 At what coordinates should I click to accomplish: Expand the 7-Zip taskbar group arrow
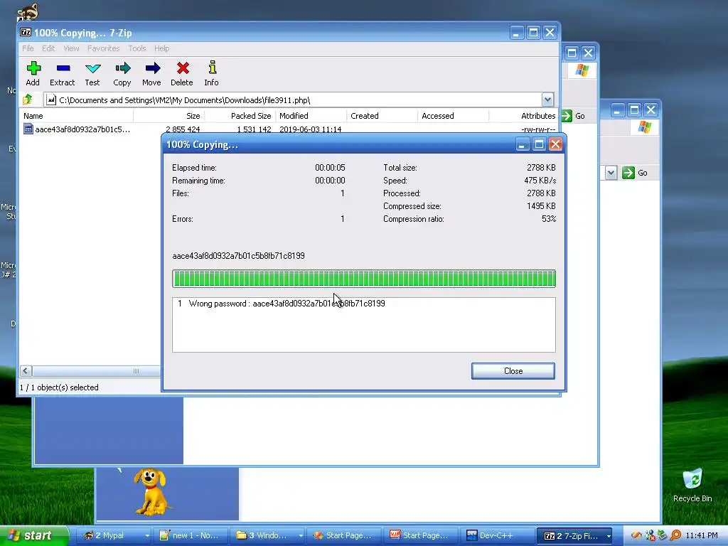[x=609, y=536]
